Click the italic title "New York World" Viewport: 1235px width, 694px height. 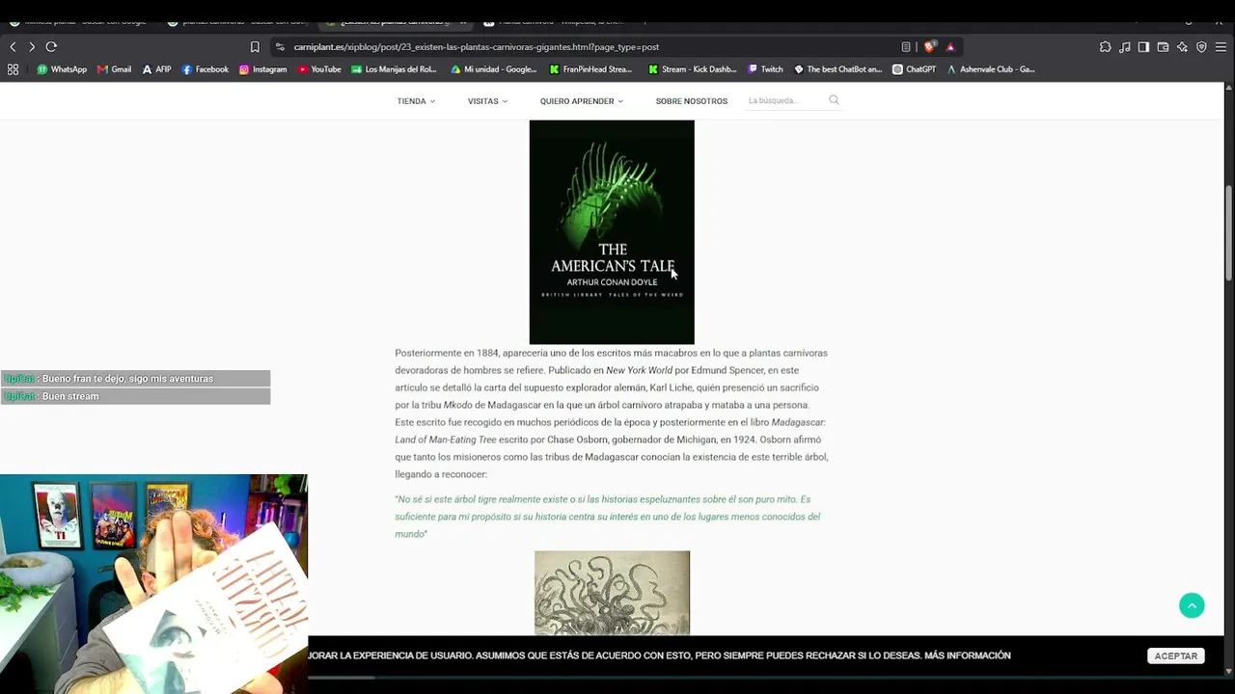pyautogui.click(x=639, y=370)
